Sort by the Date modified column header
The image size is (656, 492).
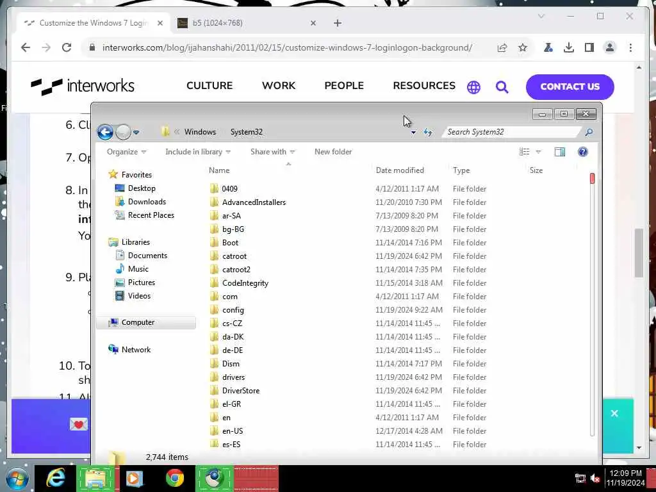(400, 170)
